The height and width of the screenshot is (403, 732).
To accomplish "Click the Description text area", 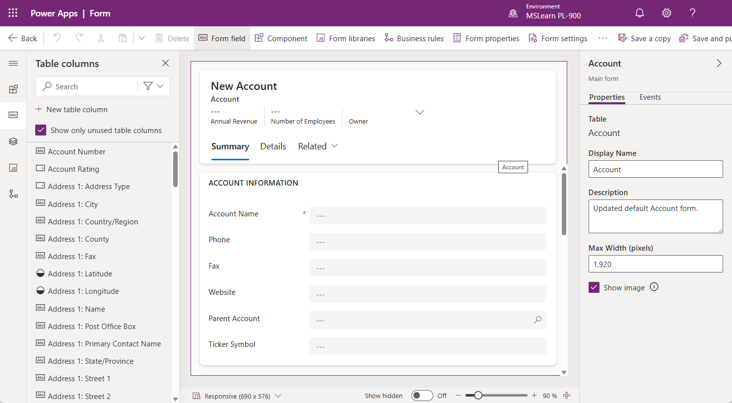I will pos(656,216).
